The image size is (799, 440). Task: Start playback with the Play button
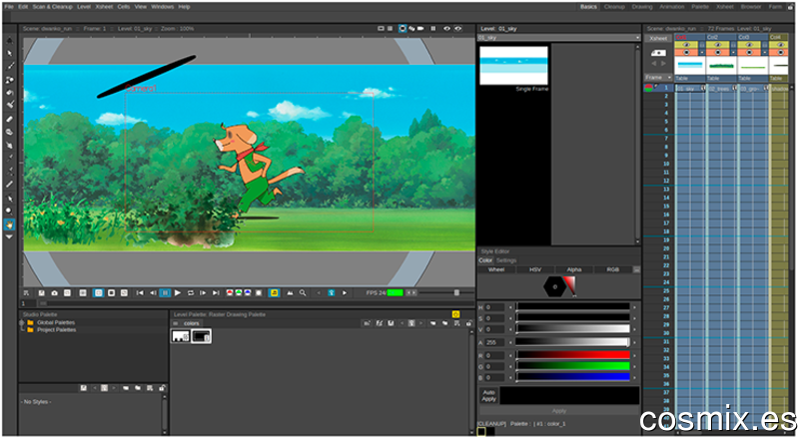click(x=178, y=292)
